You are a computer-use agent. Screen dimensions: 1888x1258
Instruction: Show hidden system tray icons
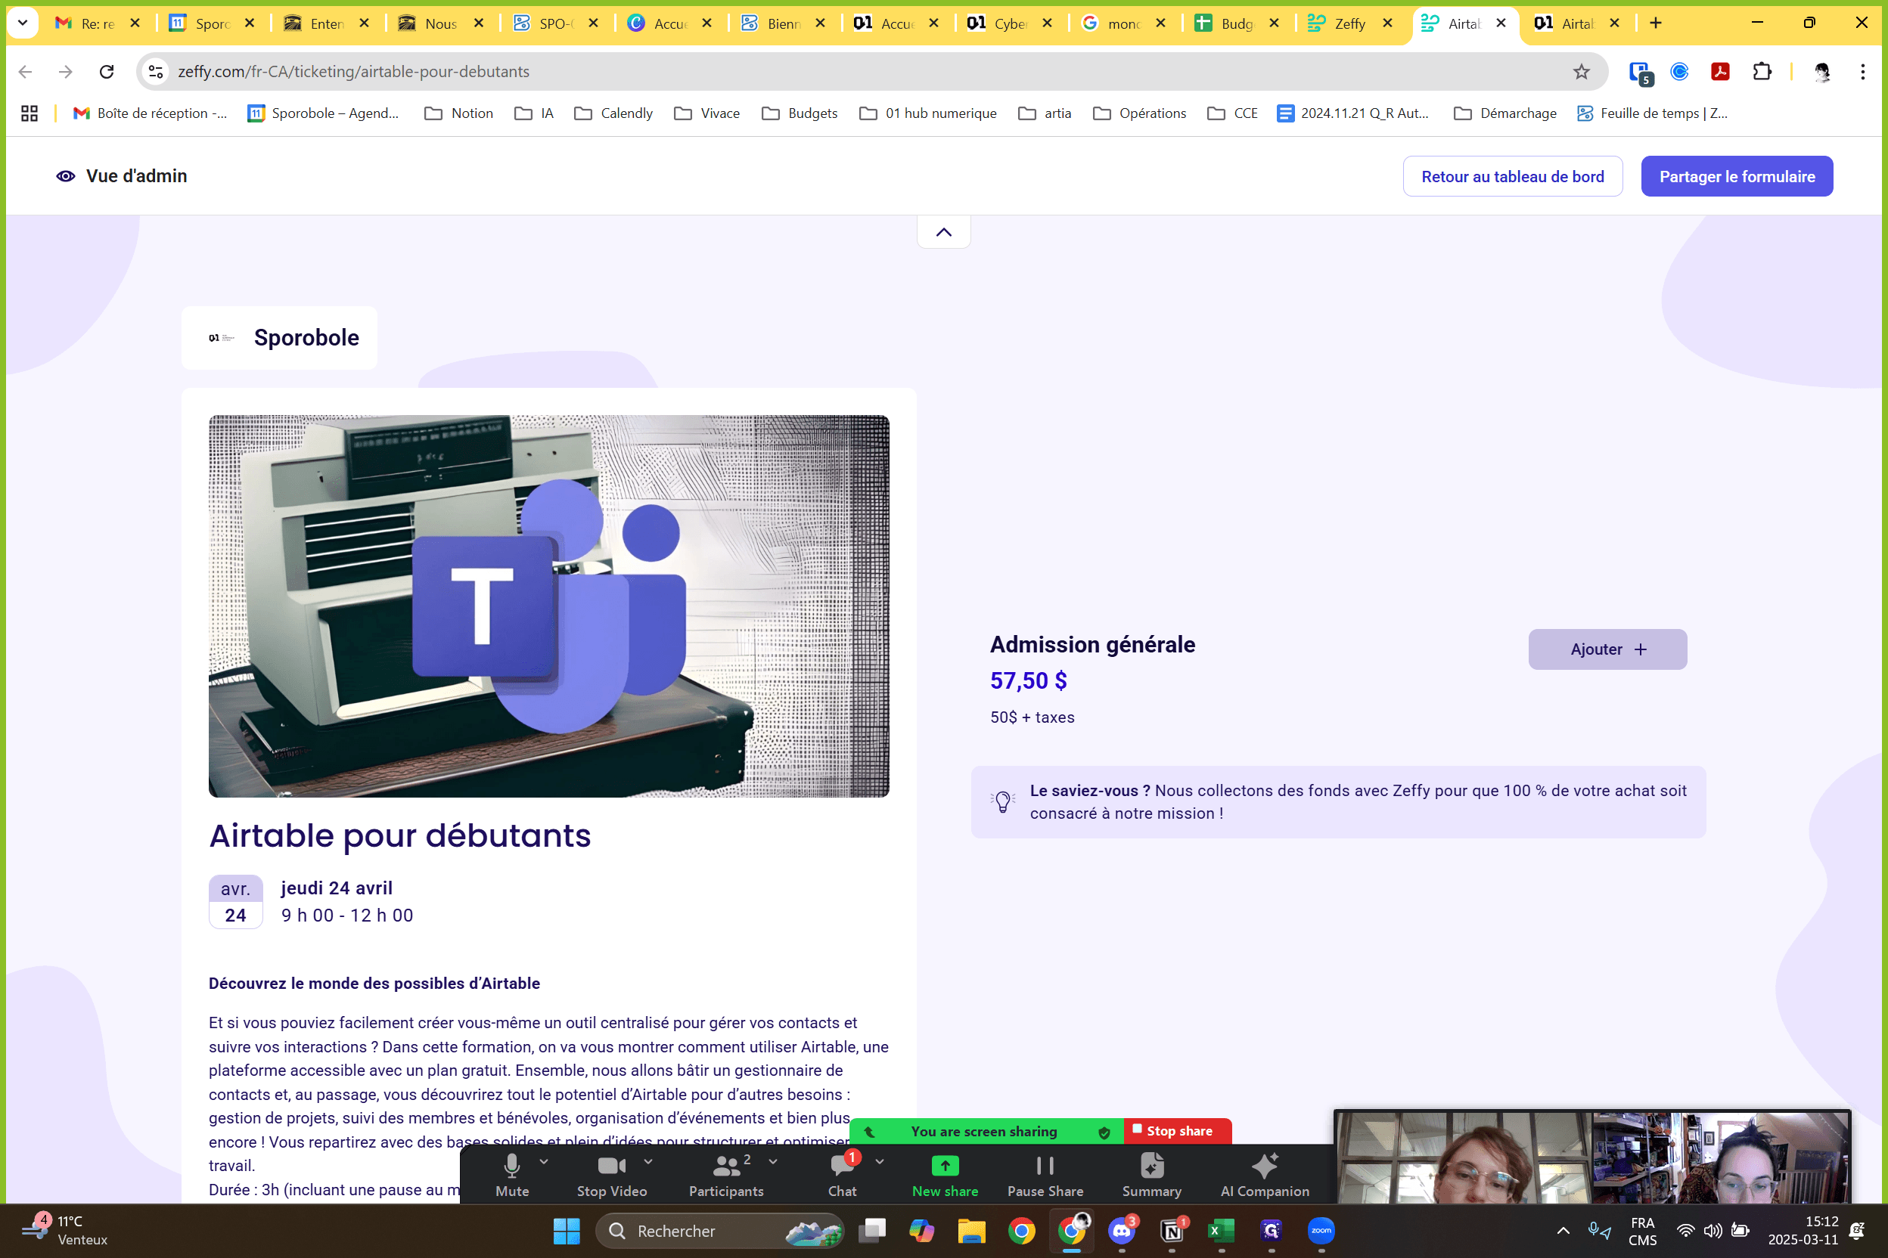point(1563,1230)
